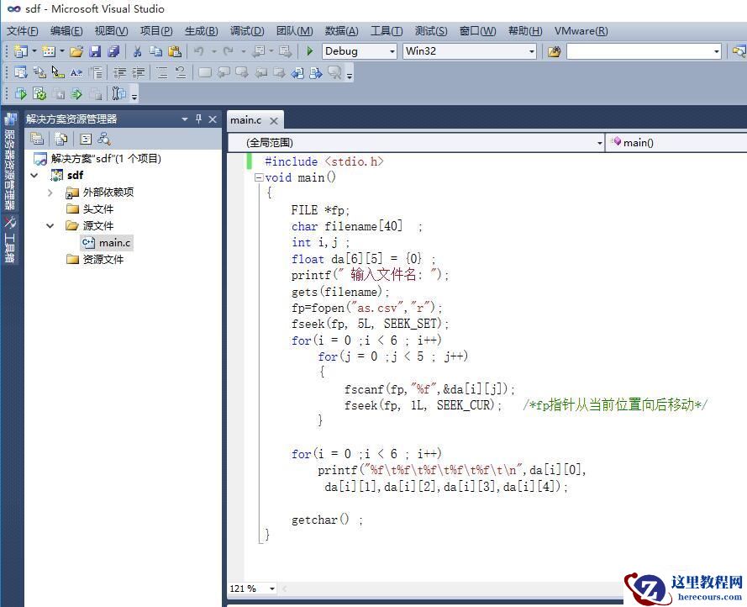Collapse the sdf project node

point(34,176)
